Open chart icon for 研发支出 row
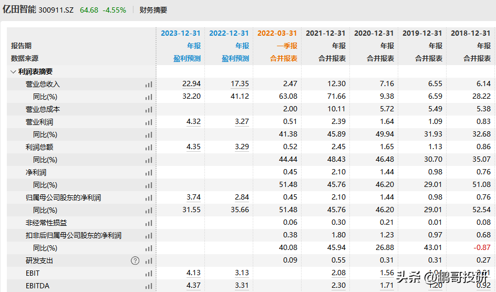The image size is (496, 292). [149, 261]
